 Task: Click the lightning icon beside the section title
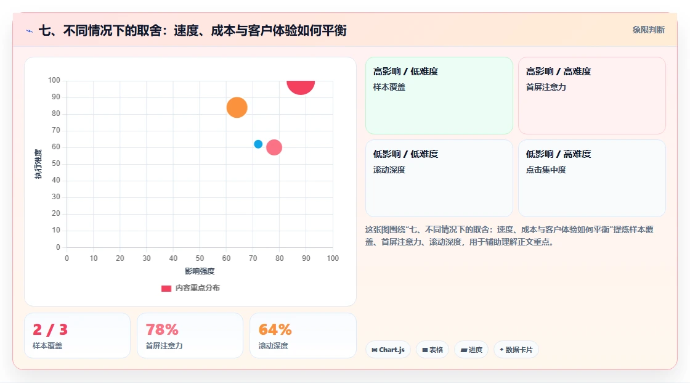click(x=30, y=31)
